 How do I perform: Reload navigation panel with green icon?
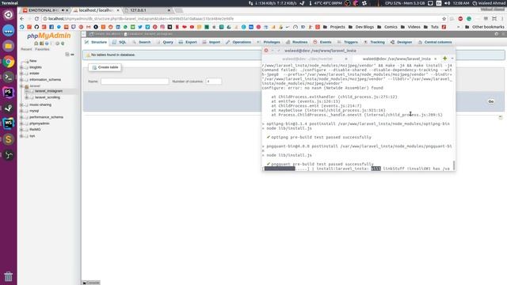tap(63, 44)
